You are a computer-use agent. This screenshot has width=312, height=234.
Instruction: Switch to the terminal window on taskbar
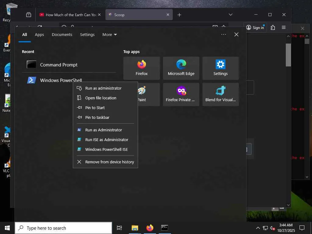(165, 228)
